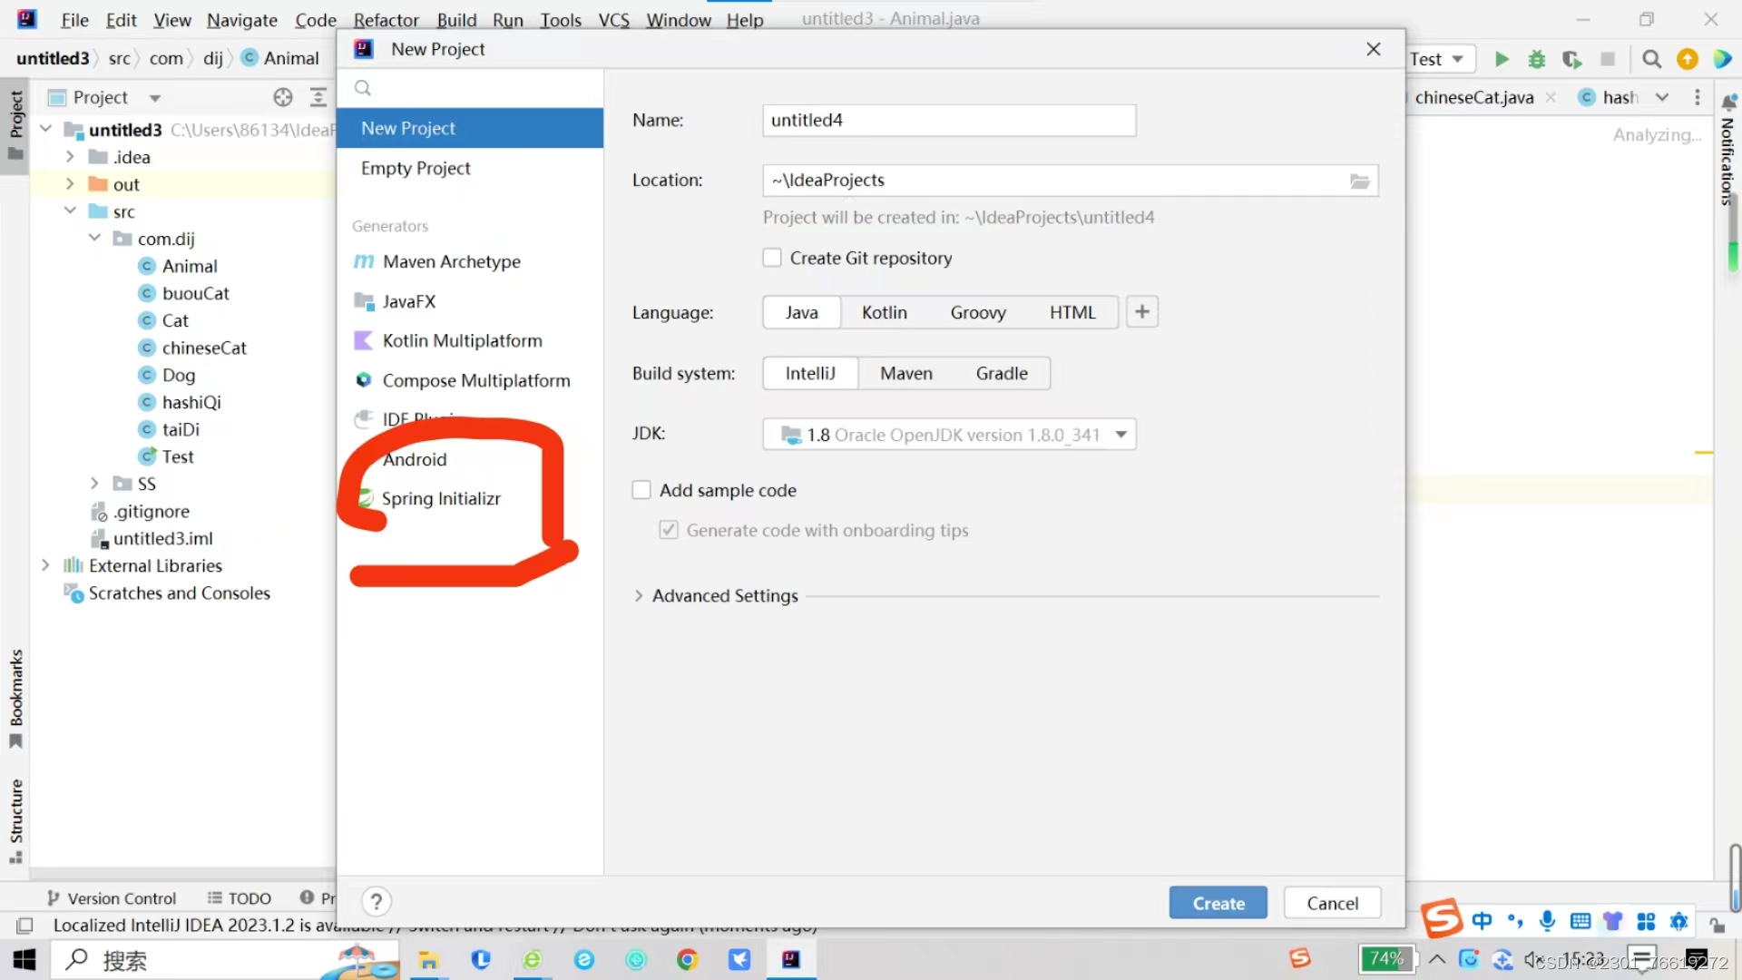The width and height of the screenshot is (1742, 980).
Task: Open Search Everywhere with magnifier icon
Action: click(x=1651, y=59)
